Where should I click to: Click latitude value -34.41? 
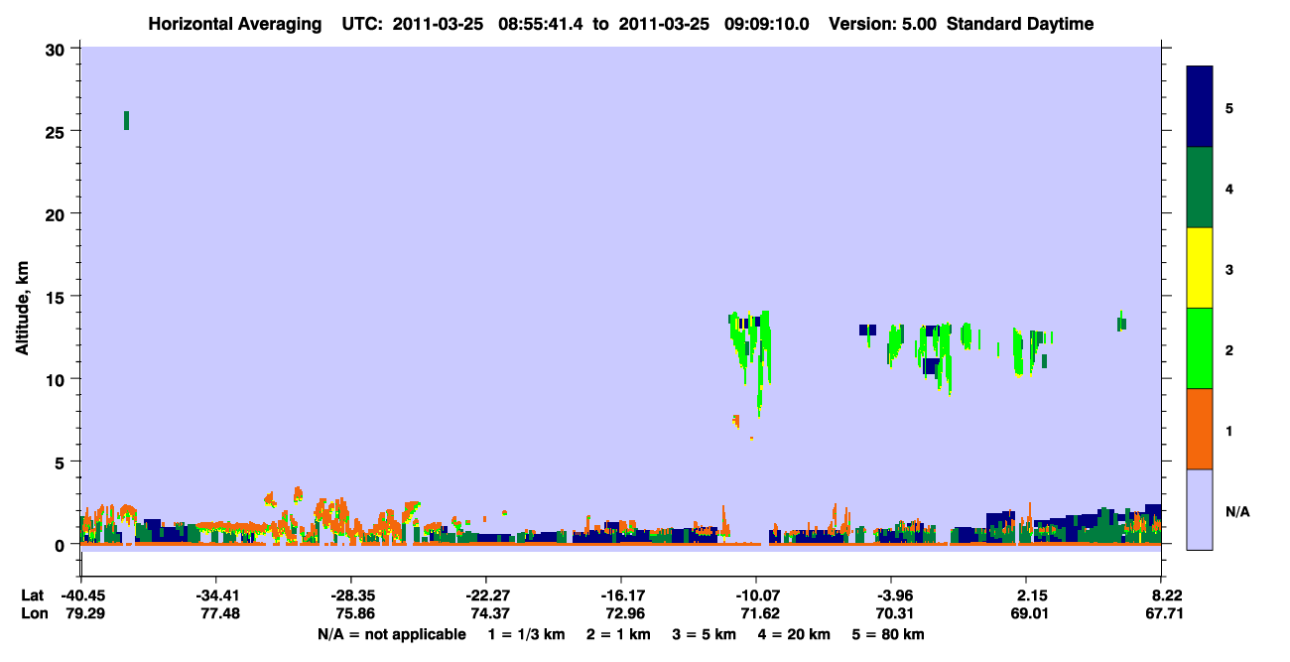[216, 596]
